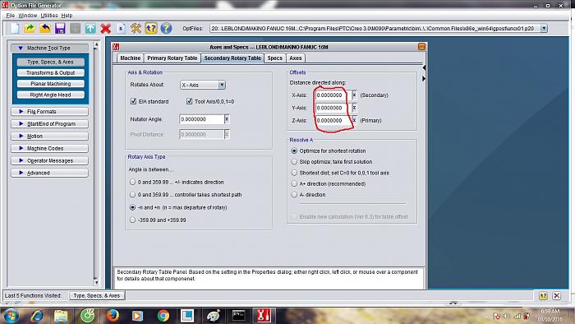Viewport: 575px width, 324px height.
Task: Select Shortest dist; set C=0 option
Action: click(x=294, y=173)
